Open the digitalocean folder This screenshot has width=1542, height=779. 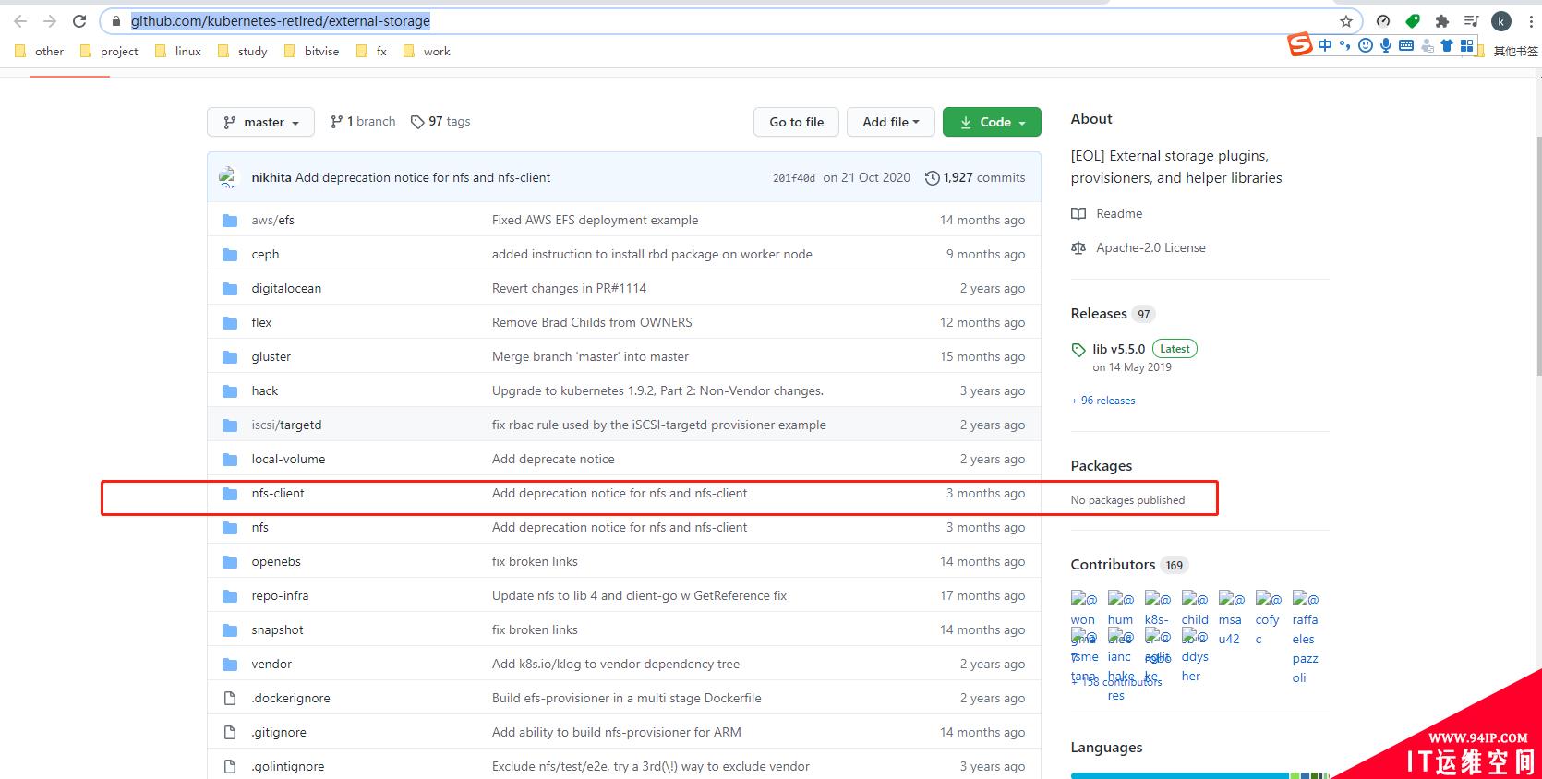(286, 288)
